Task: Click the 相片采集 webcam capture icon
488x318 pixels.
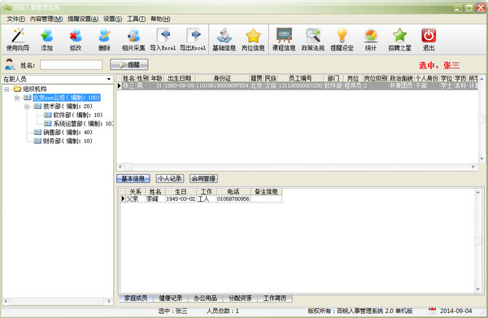Action: [x=133, y=36]
